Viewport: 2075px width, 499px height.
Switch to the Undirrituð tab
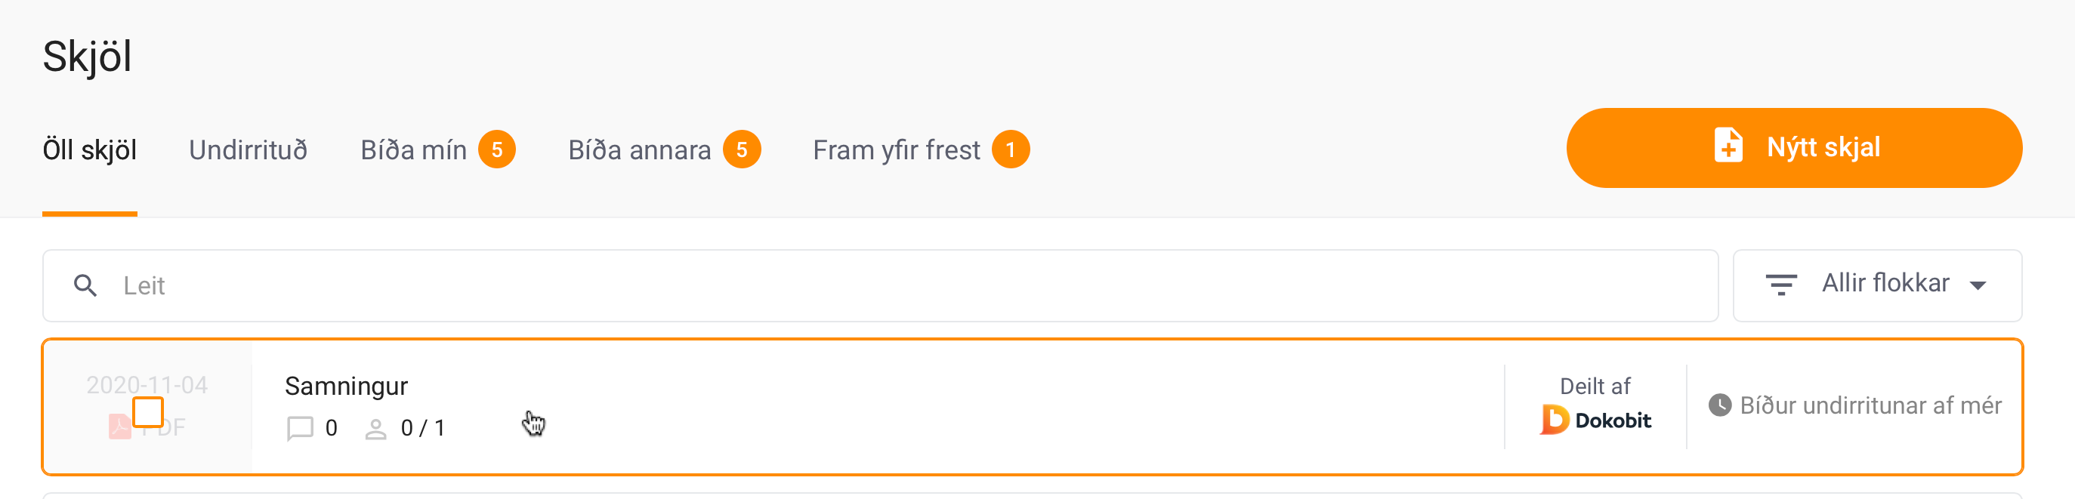pos(248,150)
